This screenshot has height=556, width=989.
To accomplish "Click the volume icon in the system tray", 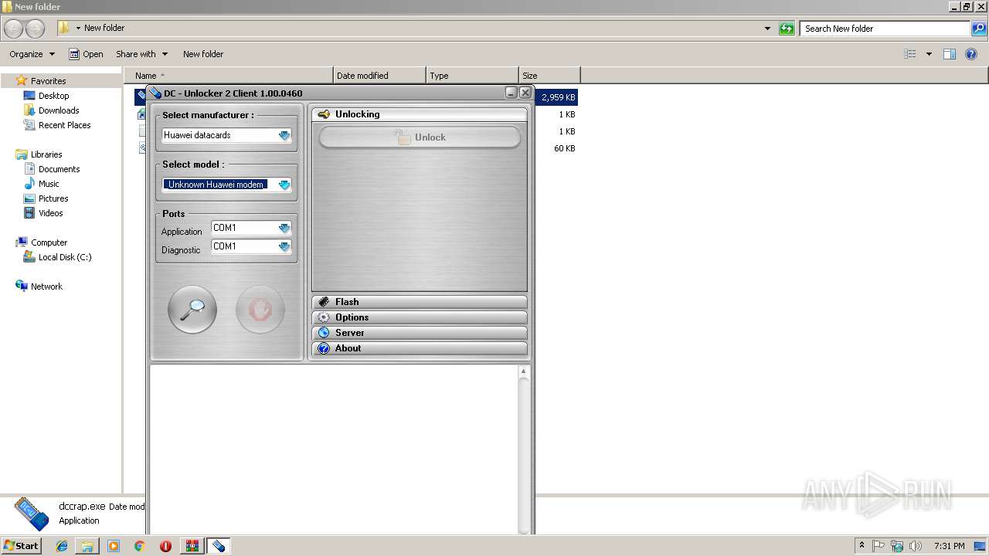I will pyautogui.click(x=915, y=546).
